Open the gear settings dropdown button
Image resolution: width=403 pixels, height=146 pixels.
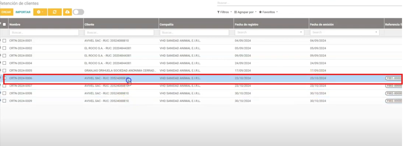[x=40, y=12]
